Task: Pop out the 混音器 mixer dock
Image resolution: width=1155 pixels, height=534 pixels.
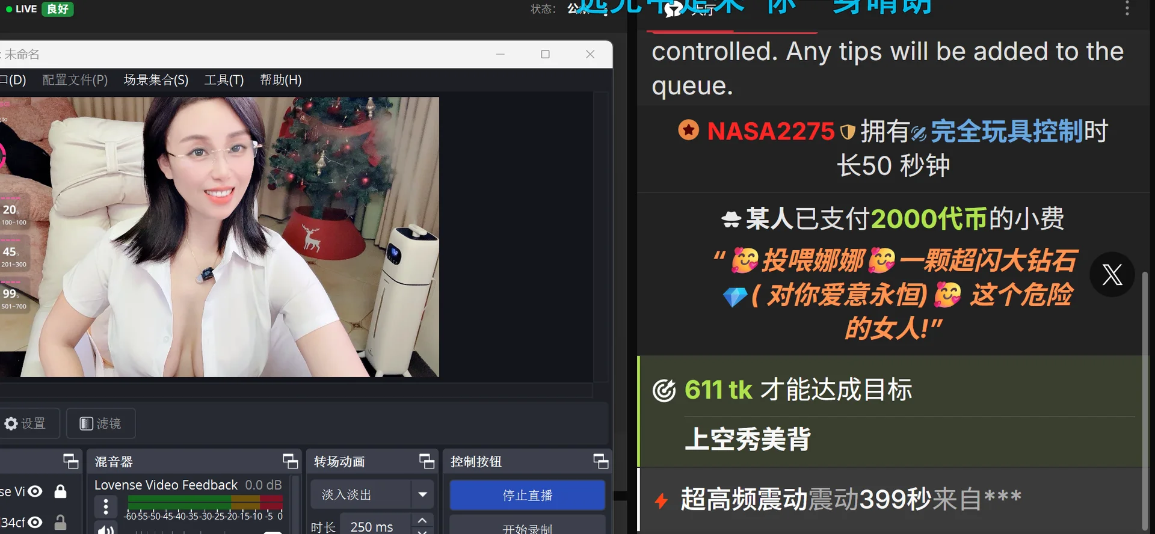Action: (291, 461)
